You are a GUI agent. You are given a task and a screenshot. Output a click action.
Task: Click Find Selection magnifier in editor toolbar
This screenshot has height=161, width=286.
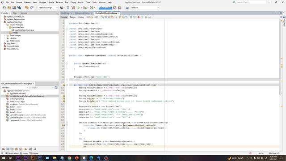(x=103, y=17)
